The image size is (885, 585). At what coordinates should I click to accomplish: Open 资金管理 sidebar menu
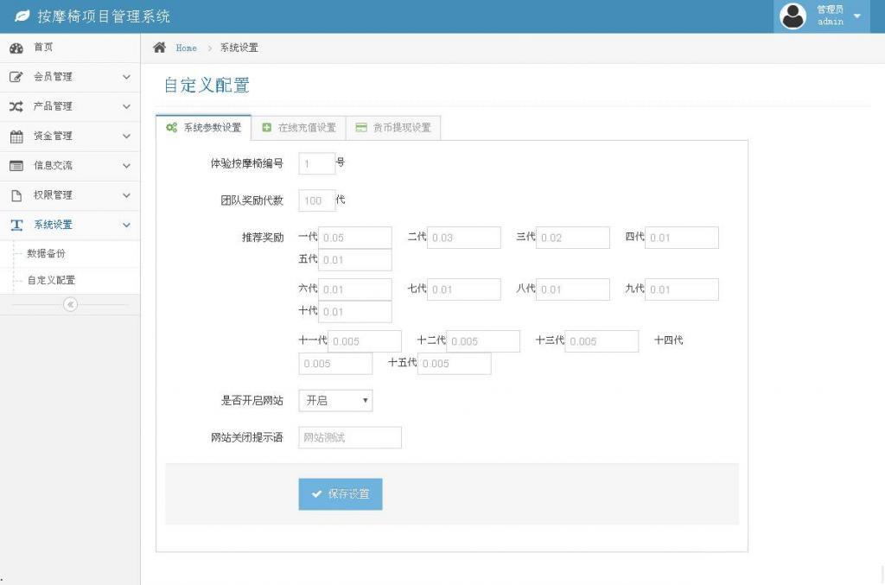(x=70, y=136)
